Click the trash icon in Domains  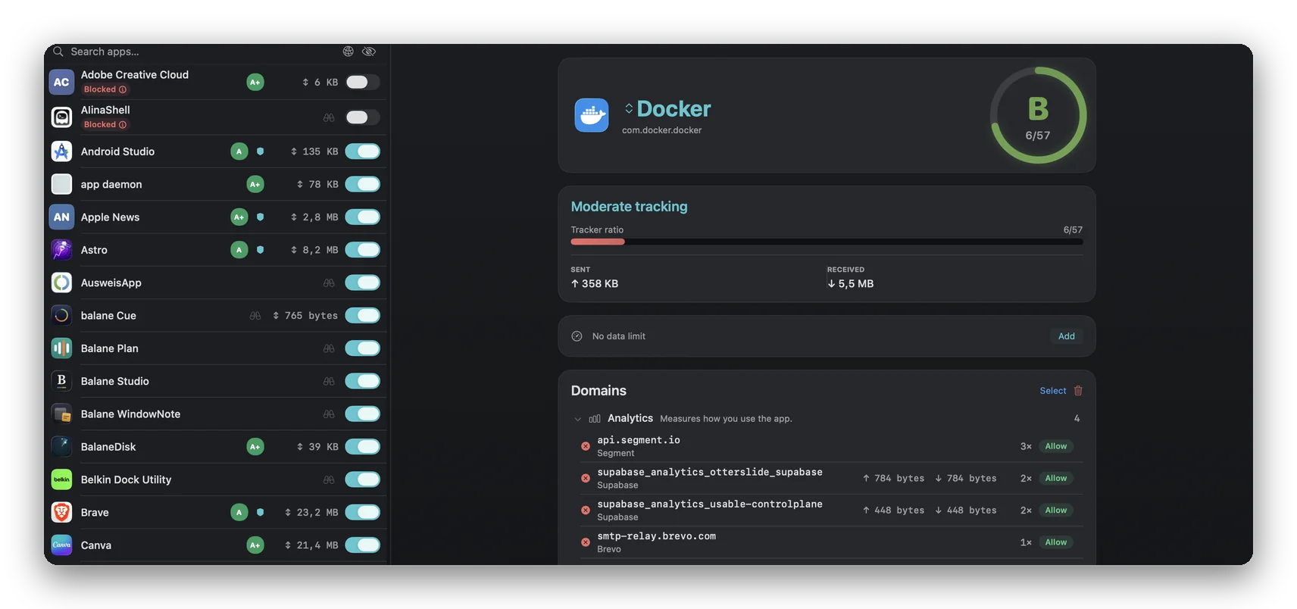1078,391
